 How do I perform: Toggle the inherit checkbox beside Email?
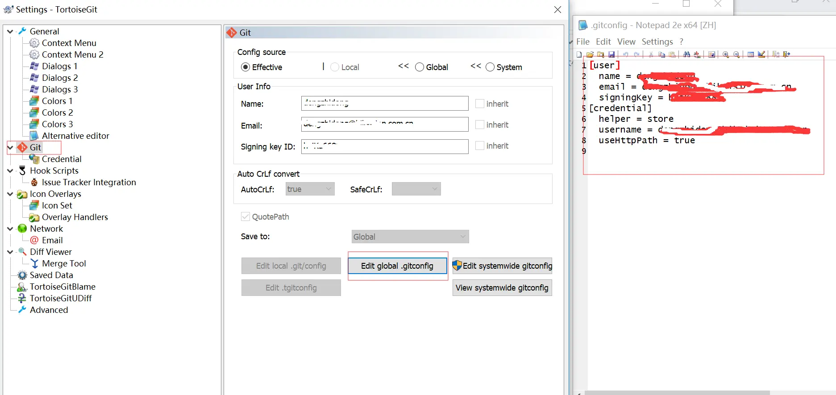(480, 125)
